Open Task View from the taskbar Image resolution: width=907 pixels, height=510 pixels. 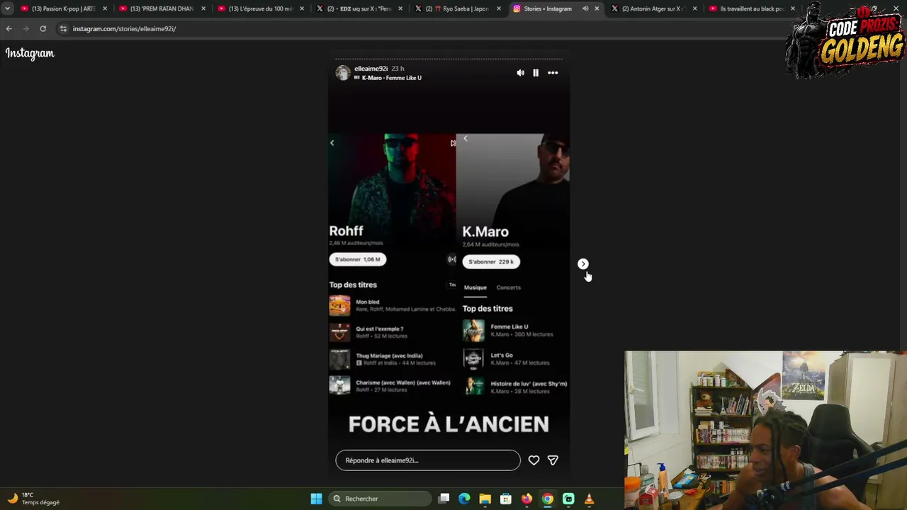[444, 499]
